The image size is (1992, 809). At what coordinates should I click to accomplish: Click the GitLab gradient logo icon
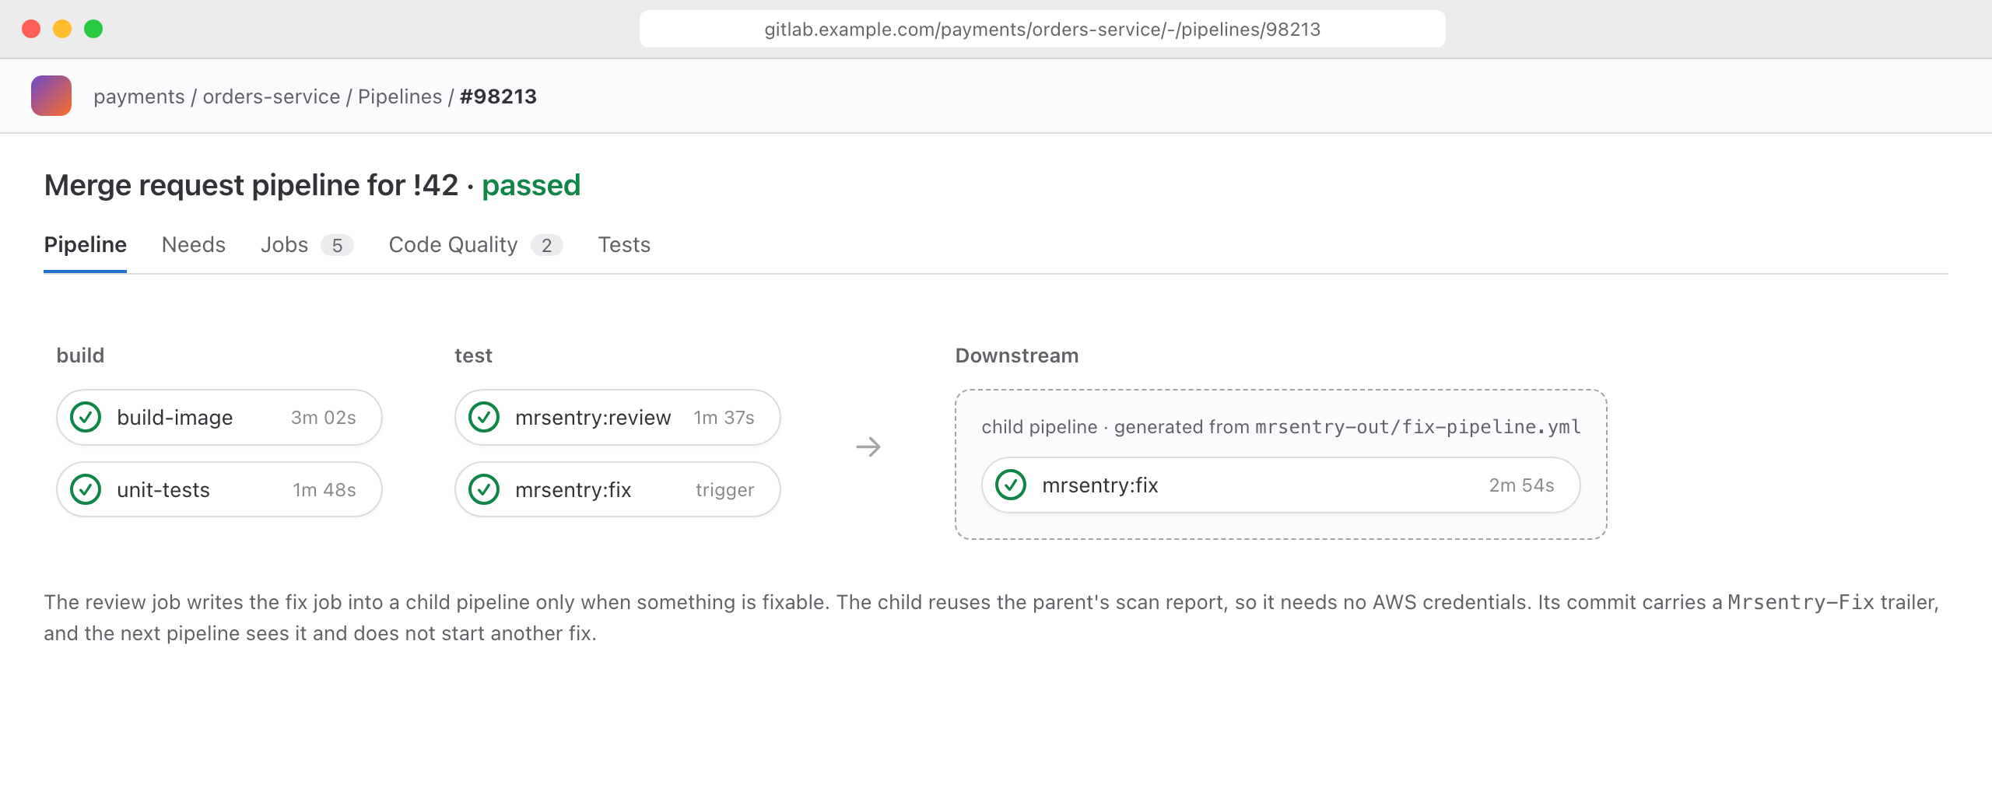(x=51, y=96)
